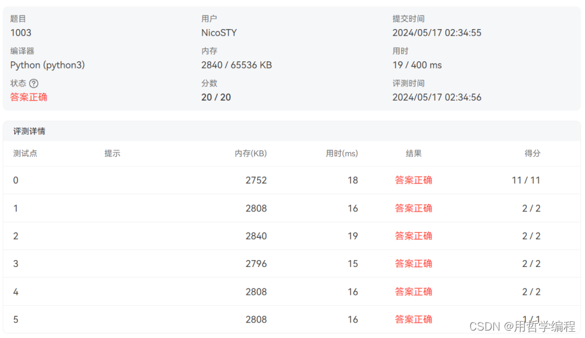Click the score 20 / 20
Image resolution: width=585 pixels, height=338 pixels.
click(216, 97)
